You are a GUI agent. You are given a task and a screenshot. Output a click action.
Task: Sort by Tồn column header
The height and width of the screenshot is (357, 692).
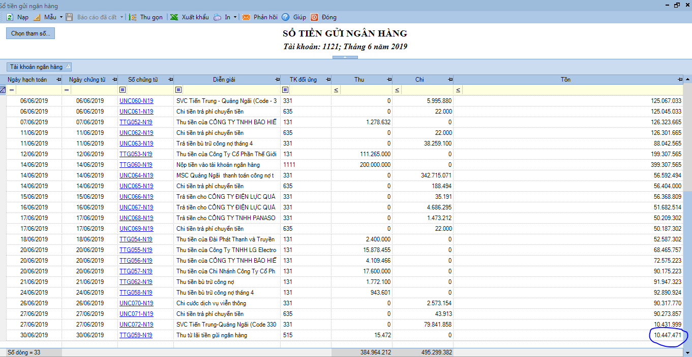pyautogui.click(x=566, y=80)
